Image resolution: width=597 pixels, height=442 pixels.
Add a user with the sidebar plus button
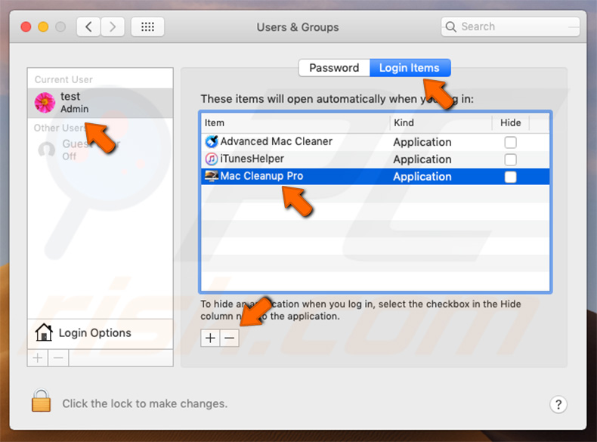pos(38,358)
